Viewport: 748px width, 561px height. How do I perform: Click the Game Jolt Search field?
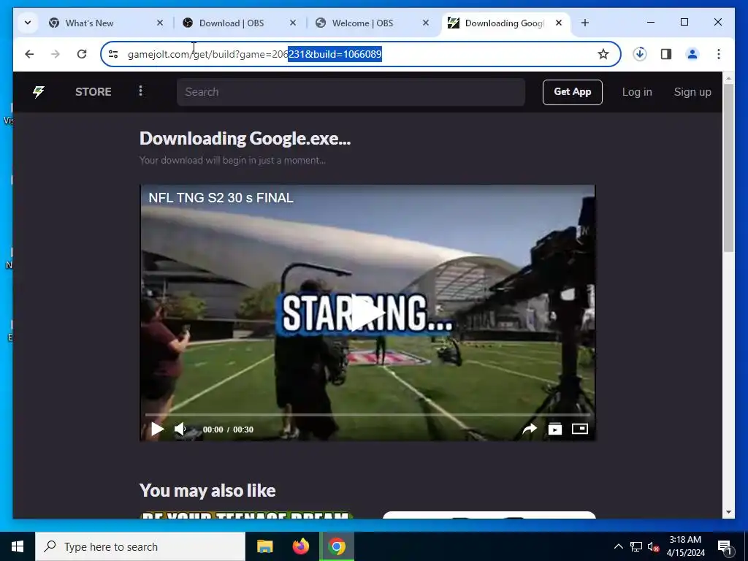351,91
